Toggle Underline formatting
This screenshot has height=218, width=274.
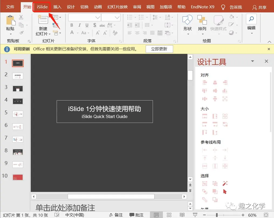click(87, 25)
